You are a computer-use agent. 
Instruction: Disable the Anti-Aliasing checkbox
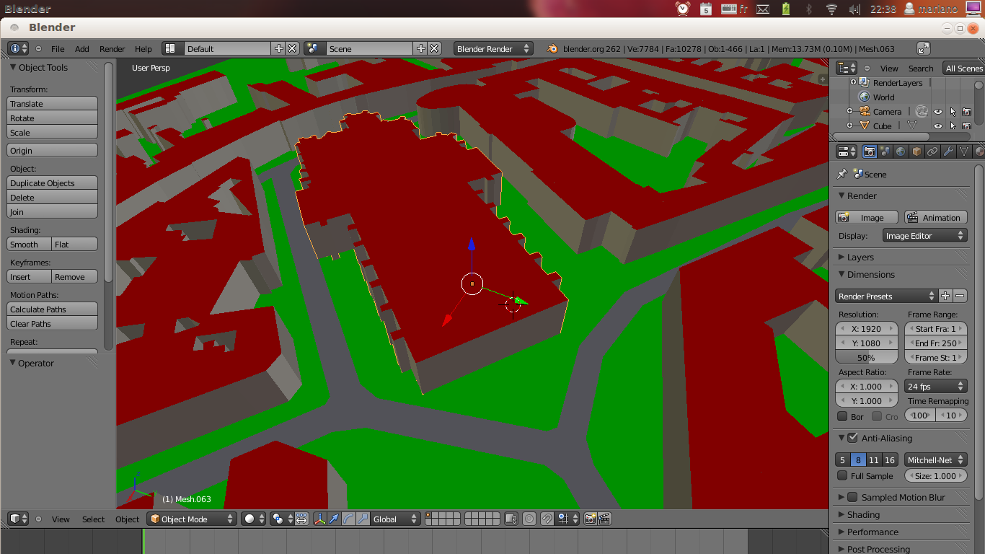[852, 438]
